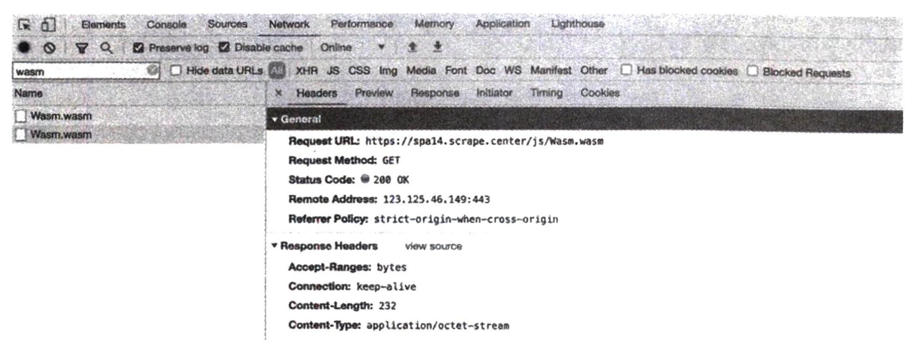The height and width of the screenshot is (353, 914).
Task: Toggle the device toolbar icon
Action: click(48, 25)
